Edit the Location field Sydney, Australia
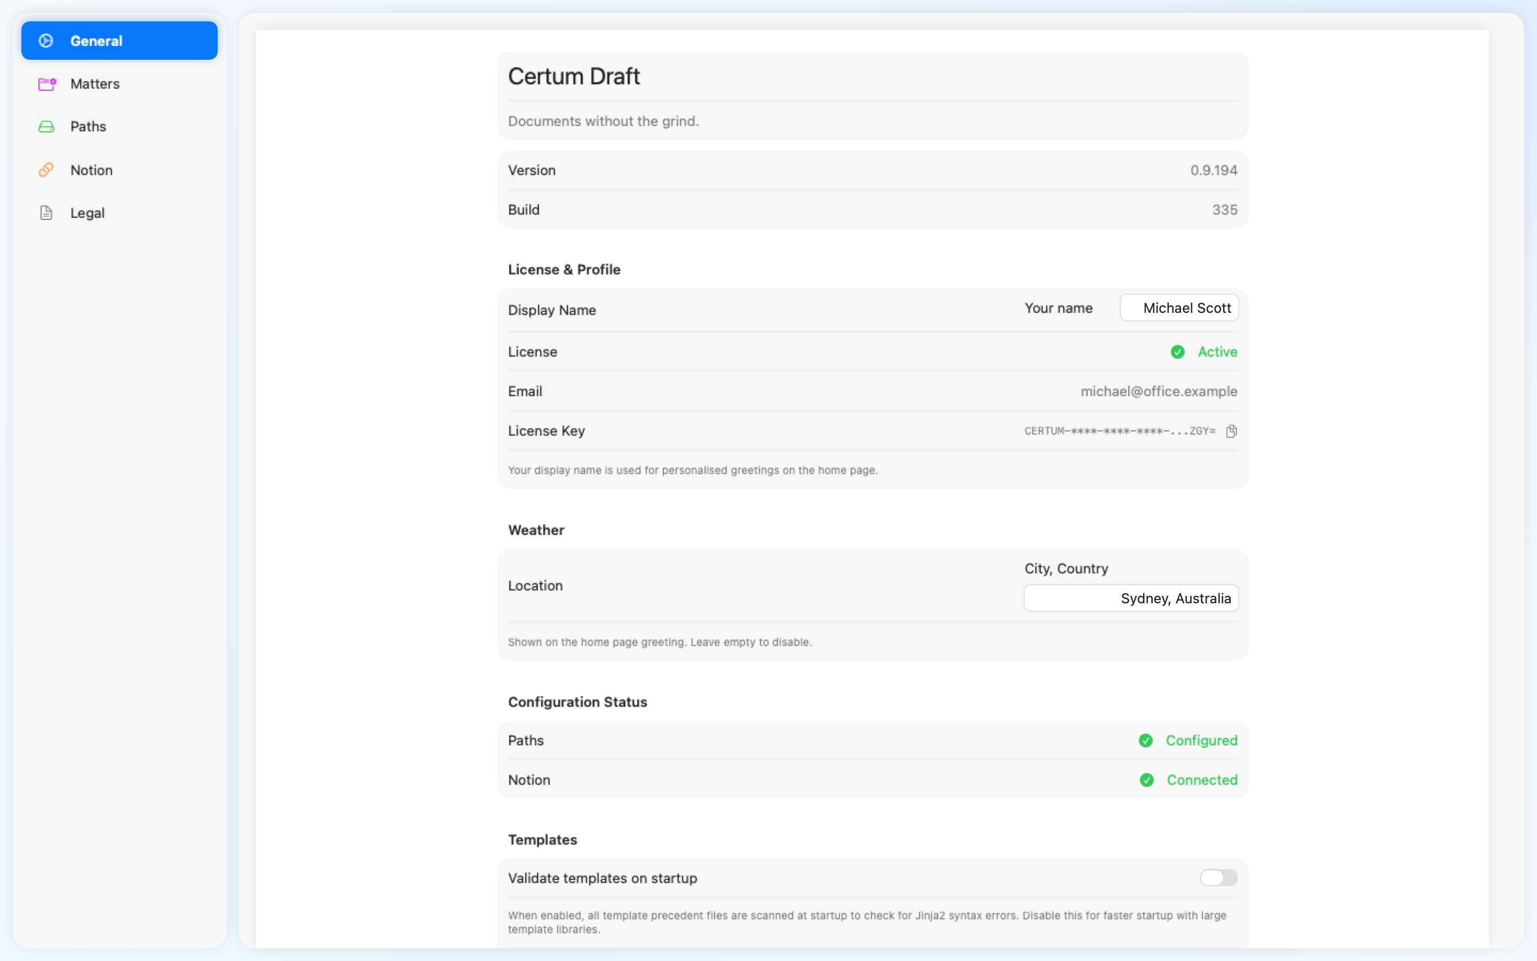Viewport: 1537px width, 961px height. pos(1131,598)
